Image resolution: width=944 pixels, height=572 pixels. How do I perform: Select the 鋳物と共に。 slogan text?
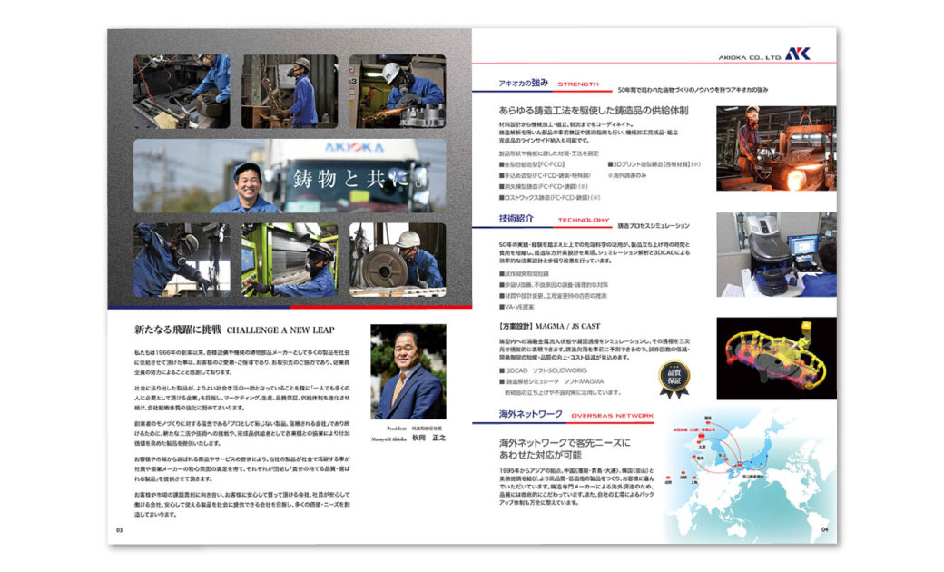pos(359,179)
